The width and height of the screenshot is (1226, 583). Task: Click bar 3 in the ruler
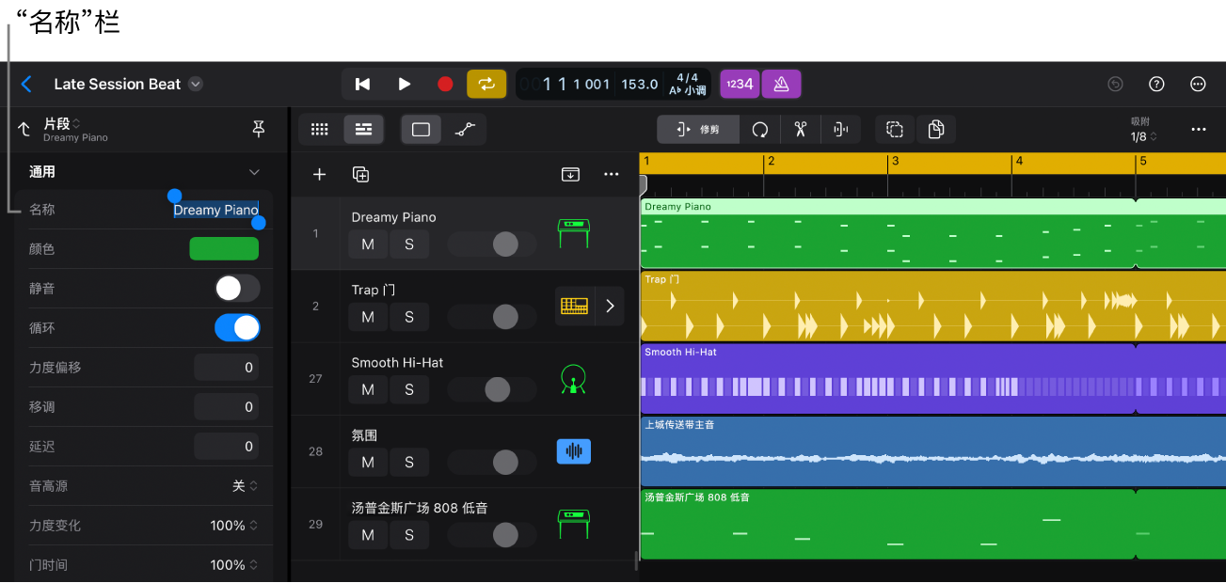[895, 162]
